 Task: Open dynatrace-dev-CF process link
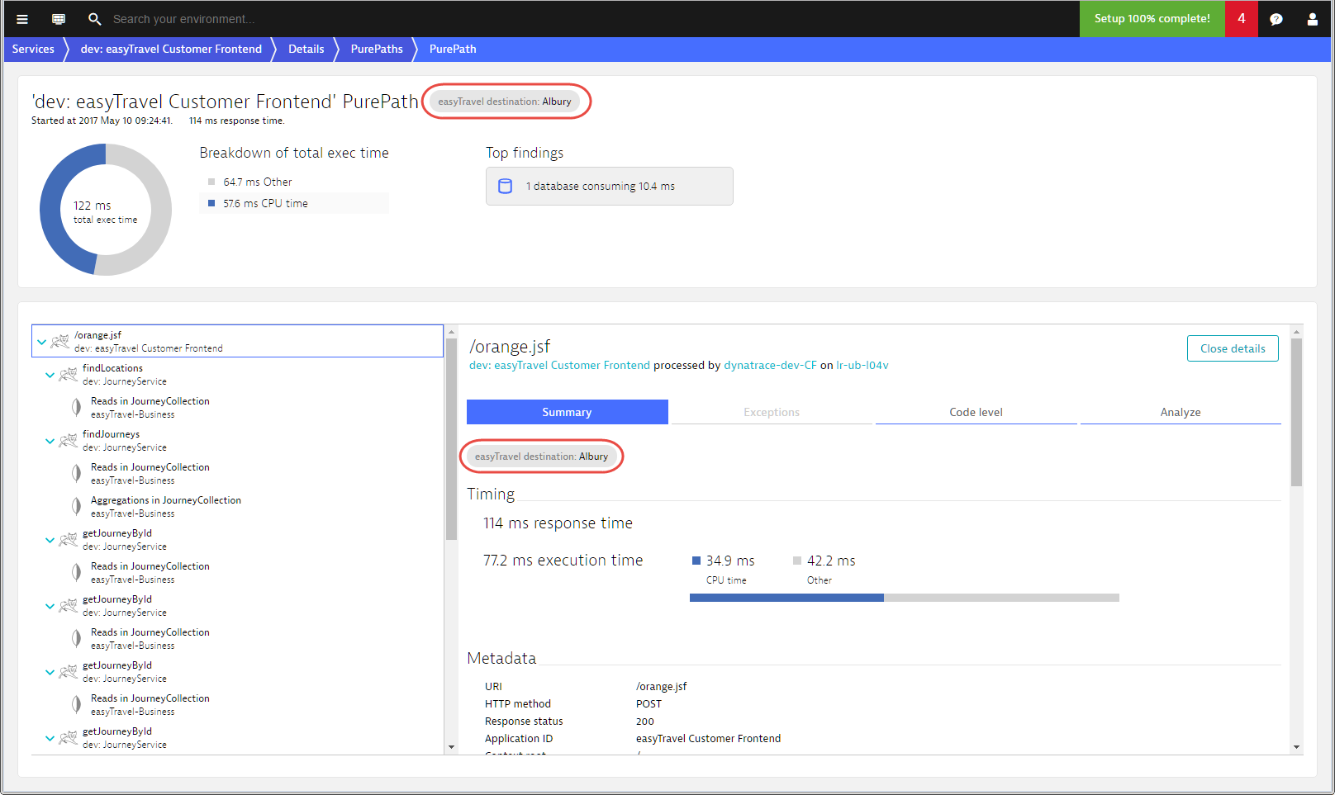(770, 365)
